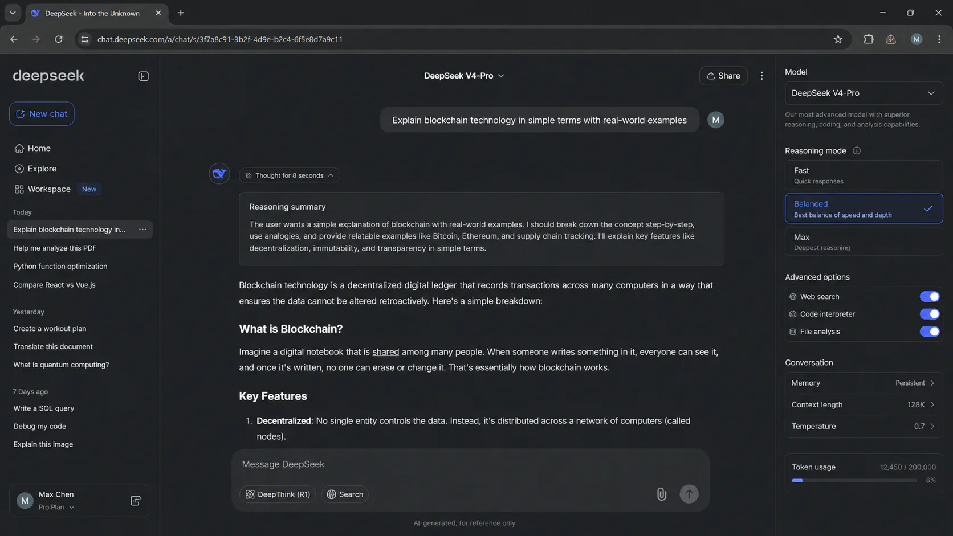This screenshot has height=536, width=953.
Task: Toggle the File analysis switch
Action: [929, 332]
